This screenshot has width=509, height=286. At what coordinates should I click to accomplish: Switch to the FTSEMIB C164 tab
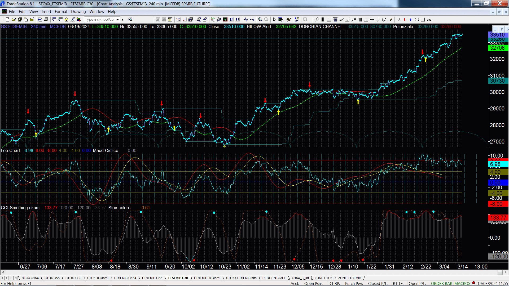pos(125,278)
